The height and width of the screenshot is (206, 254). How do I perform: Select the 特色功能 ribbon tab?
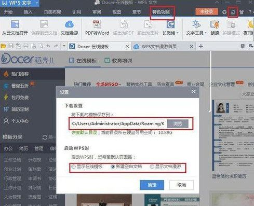pyautogui.click(x=161, y=12)
